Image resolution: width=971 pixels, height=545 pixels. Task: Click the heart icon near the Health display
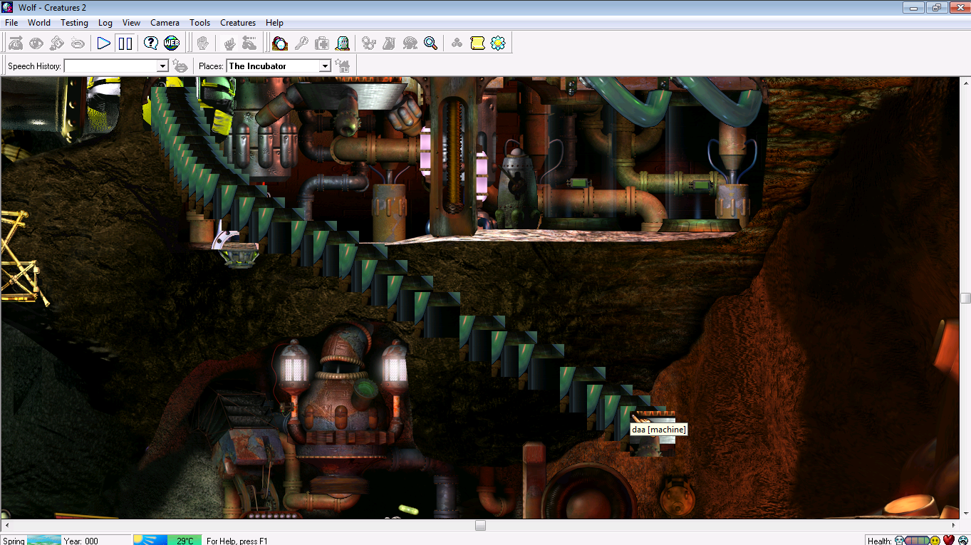pos(948,540)
